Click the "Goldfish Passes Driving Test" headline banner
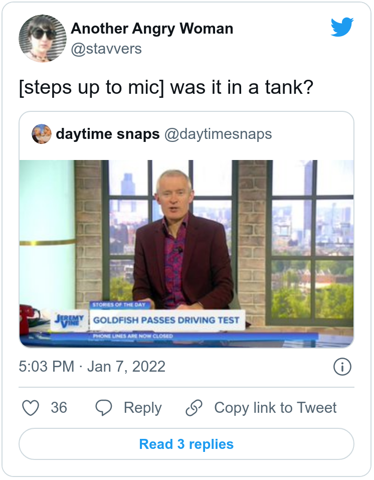Screen dimensions: 374x480 [166, 320]
